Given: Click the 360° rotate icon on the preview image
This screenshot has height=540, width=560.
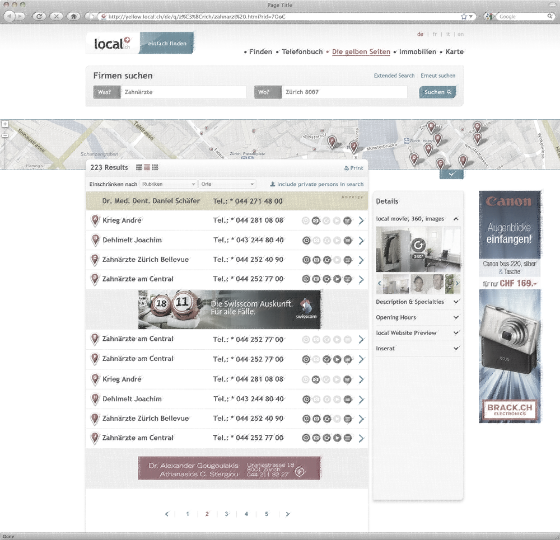Looking at the screenshot, I should 418,245.
